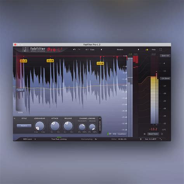
Task: Click the redo arrow icon
Action: (x=79, y=50)
